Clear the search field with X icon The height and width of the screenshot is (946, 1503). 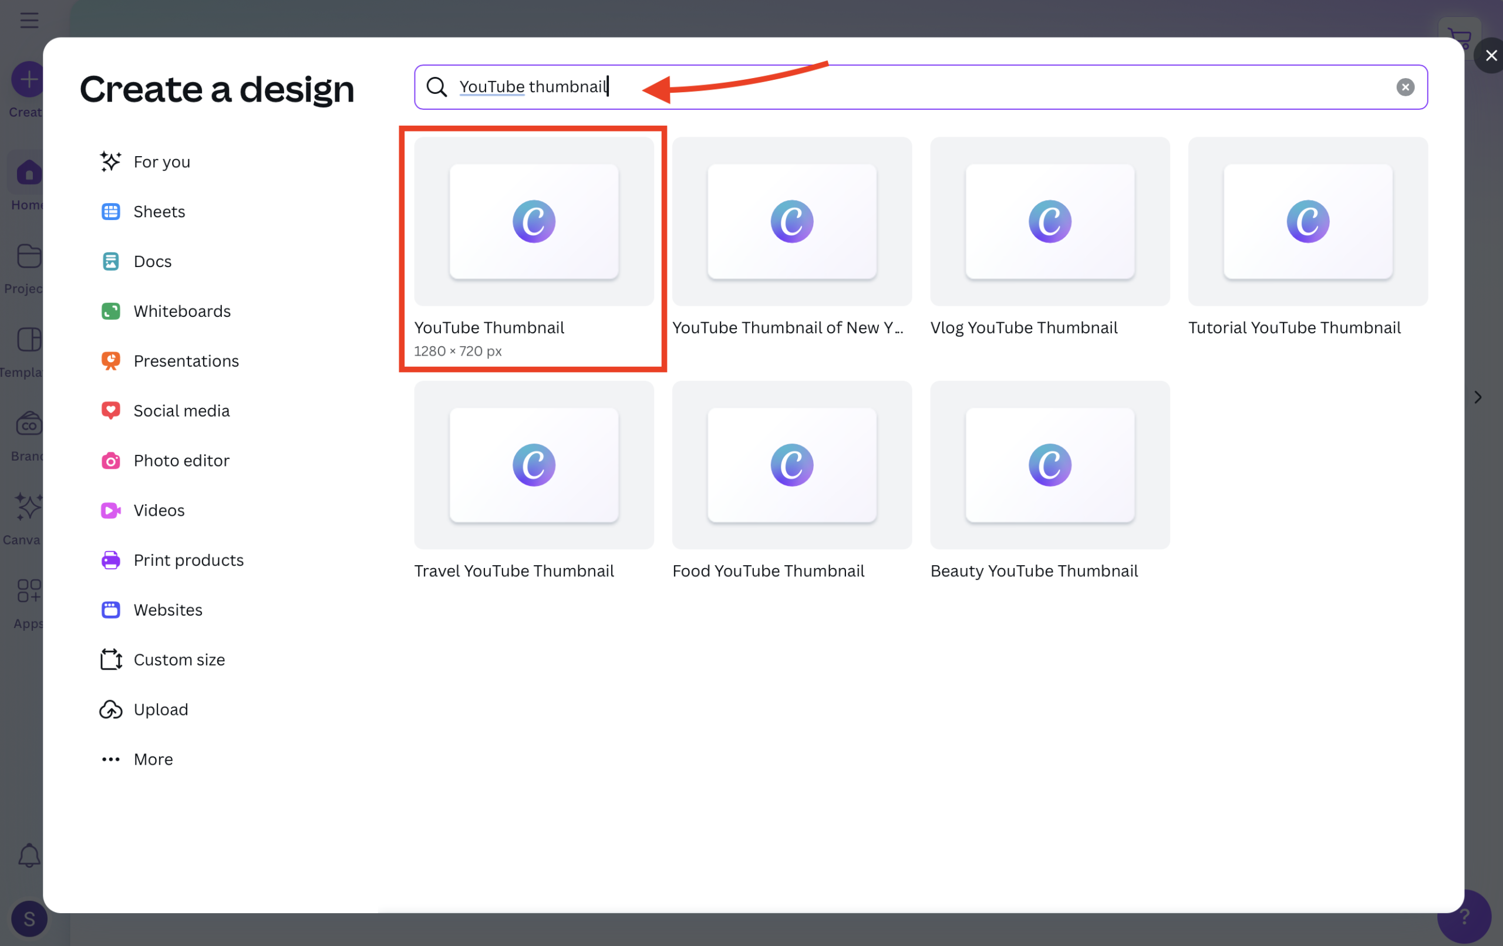(x=1405, y=87)
